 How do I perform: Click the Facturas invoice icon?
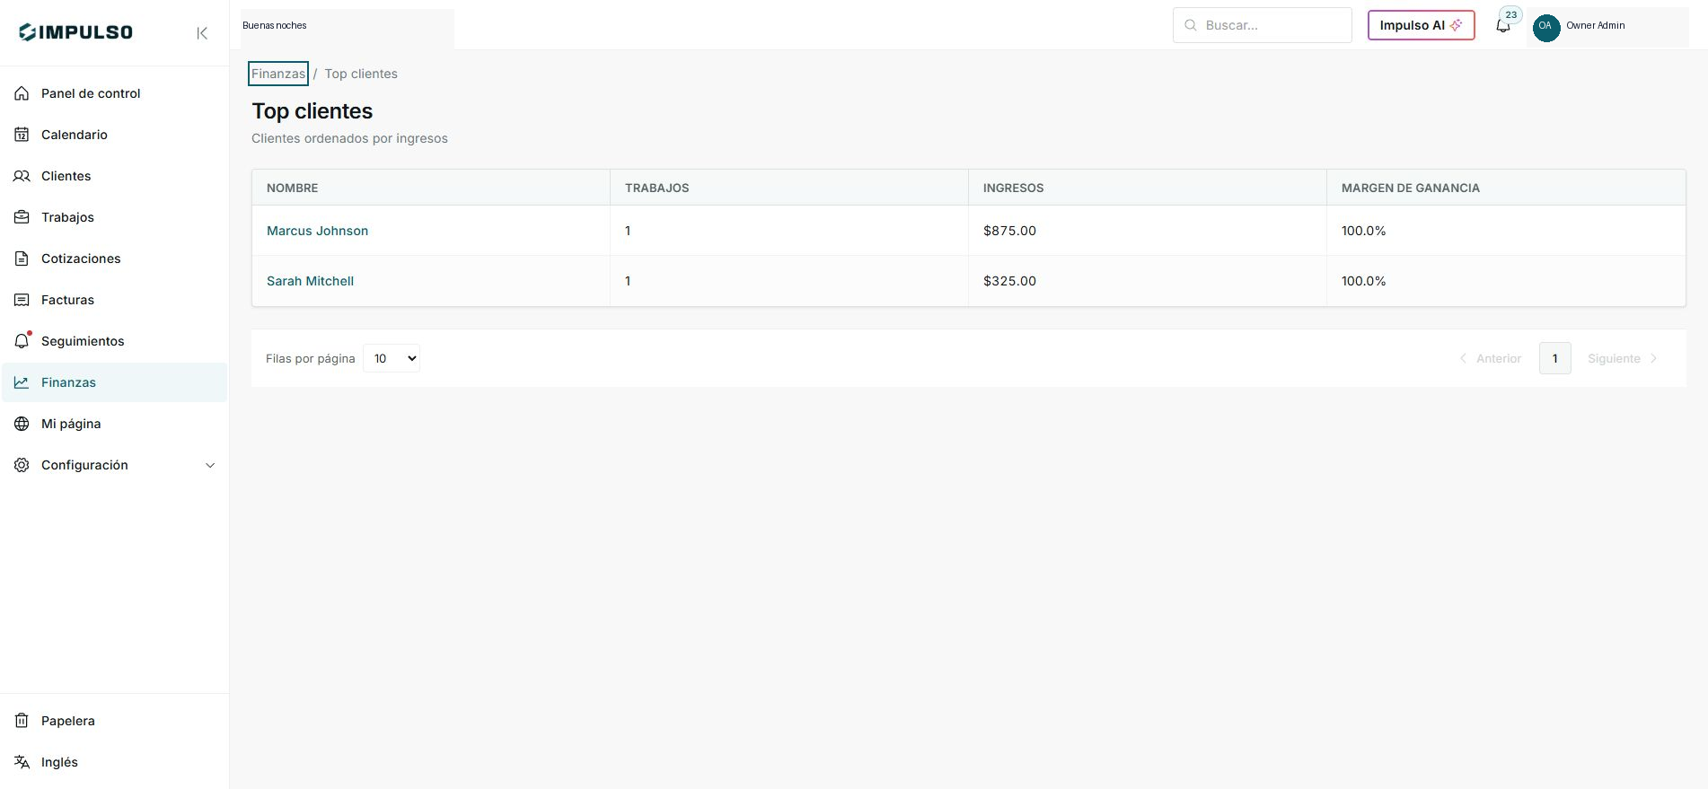(22, 300)
